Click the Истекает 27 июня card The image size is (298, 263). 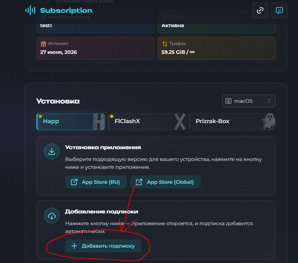click(95, 48)
